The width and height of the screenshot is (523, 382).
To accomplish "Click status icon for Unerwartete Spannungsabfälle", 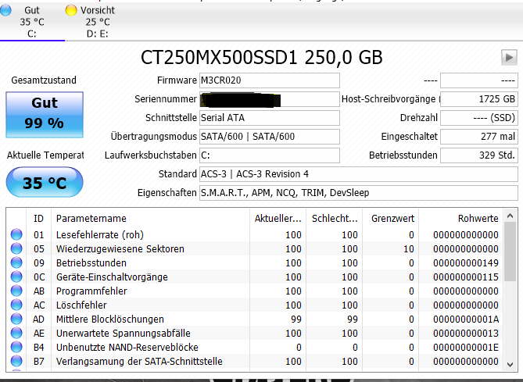I will tap(16, 333).
